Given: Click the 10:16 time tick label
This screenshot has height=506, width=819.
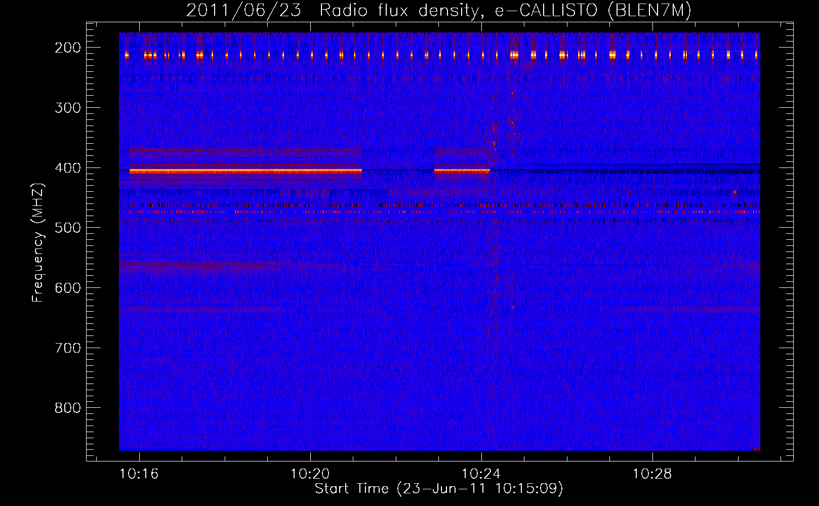Looking at the screenshot, I should [139, 474].
